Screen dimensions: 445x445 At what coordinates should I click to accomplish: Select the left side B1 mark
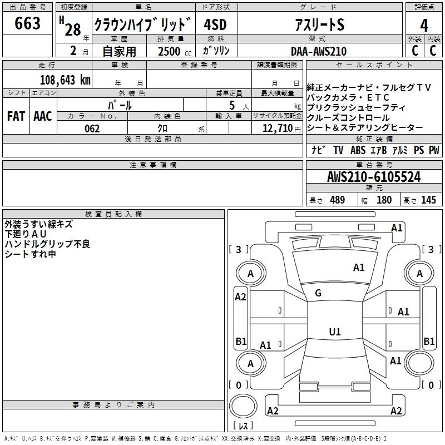241,341
